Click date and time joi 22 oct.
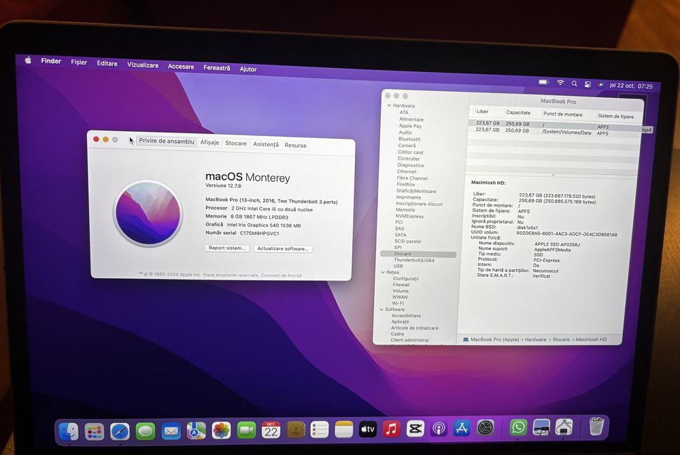Viewport: 680px width, 455px height. 631,86
